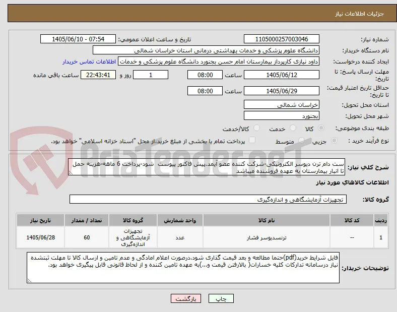Viewport: 397px width, 312px height.
Task: Click the اطلاعات کالاهای مورد نیاز heading
Action: pyautogui.click(x=352, y=182)
